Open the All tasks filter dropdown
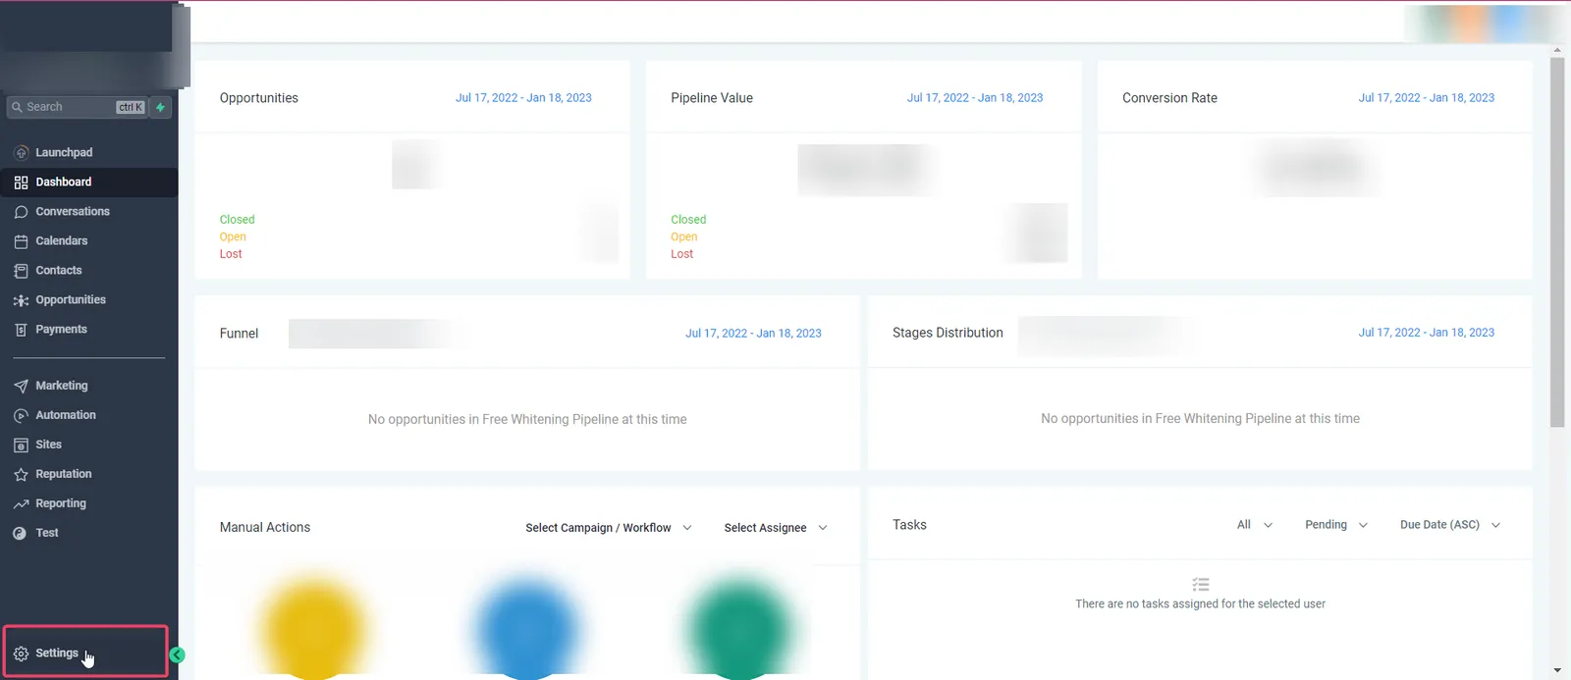Image resolution: width=1571 pixels, height=680 pixels. [x=1255, y=525]
